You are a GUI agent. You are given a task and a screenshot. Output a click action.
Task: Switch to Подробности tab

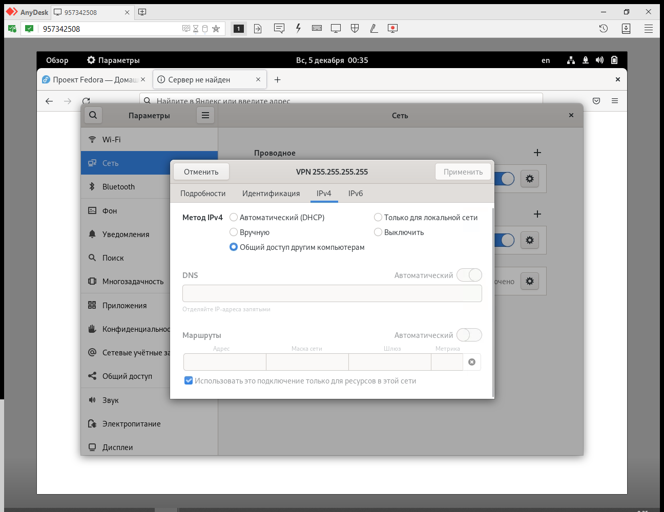pos(203,194)
